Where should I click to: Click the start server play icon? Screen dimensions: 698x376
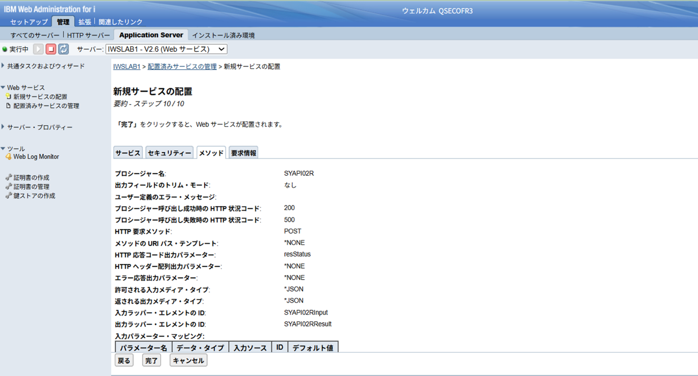38,49
